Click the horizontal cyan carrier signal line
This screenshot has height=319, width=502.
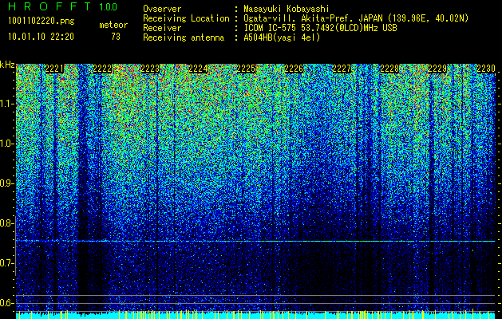(255, 241)
